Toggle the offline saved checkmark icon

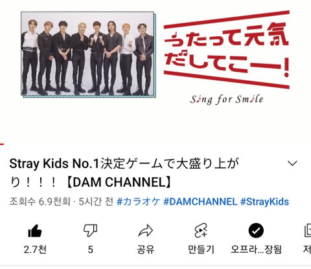pyautogui.click(x=256, y=231)
